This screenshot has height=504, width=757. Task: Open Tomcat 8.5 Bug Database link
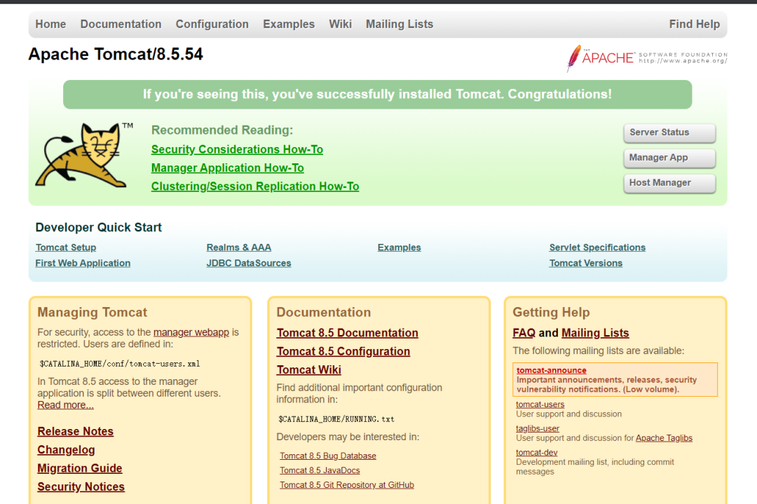328,456
